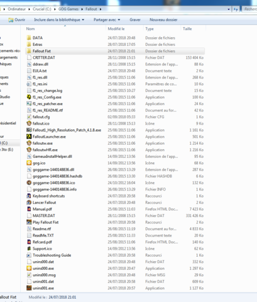
Task: Click the Manual.pdf icon
Action: tap(29, 209)
